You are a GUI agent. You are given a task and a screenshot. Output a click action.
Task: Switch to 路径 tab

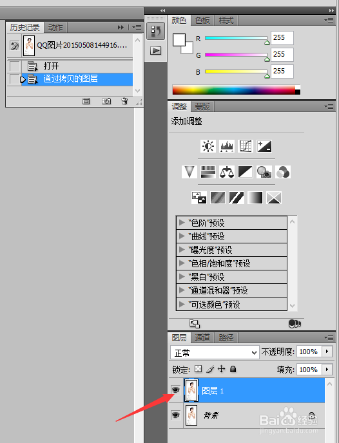pos(226,337)
